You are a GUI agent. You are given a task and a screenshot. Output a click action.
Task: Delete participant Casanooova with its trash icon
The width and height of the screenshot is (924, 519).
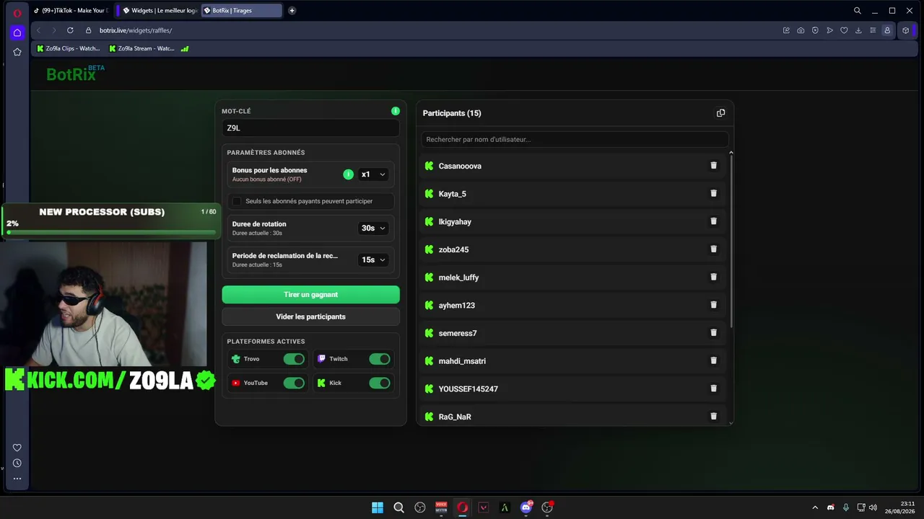[x=713, y=166]
